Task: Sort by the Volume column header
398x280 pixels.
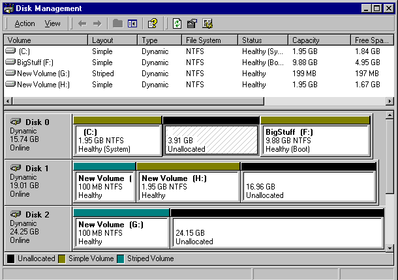Action: (46, 40)
